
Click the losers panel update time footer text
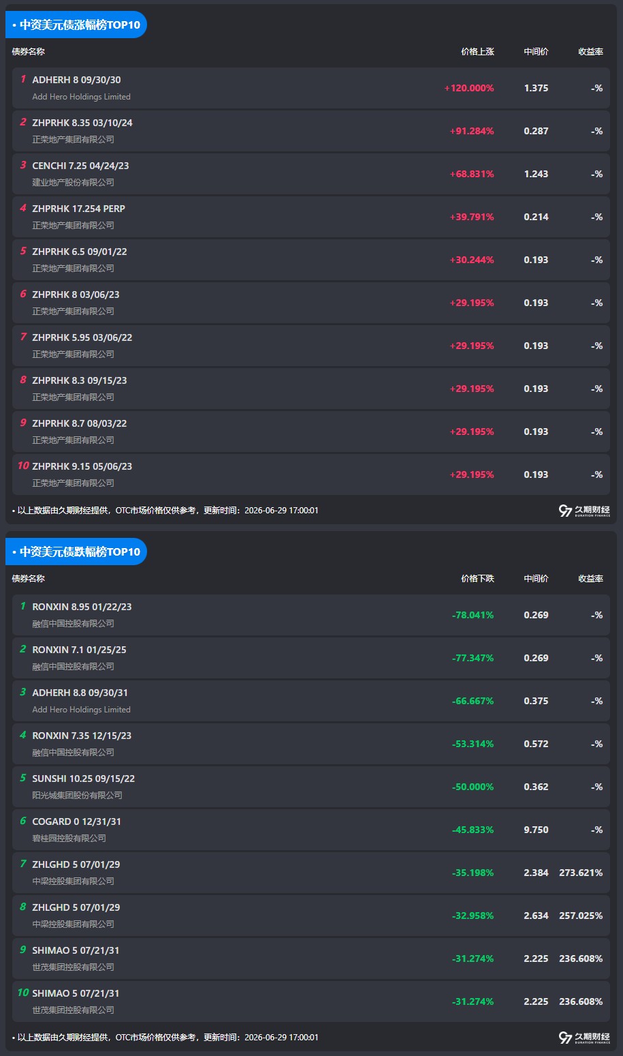[x=165, y=1038]
